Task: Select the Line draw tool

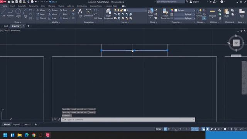Action: click(x=3, y=13)
